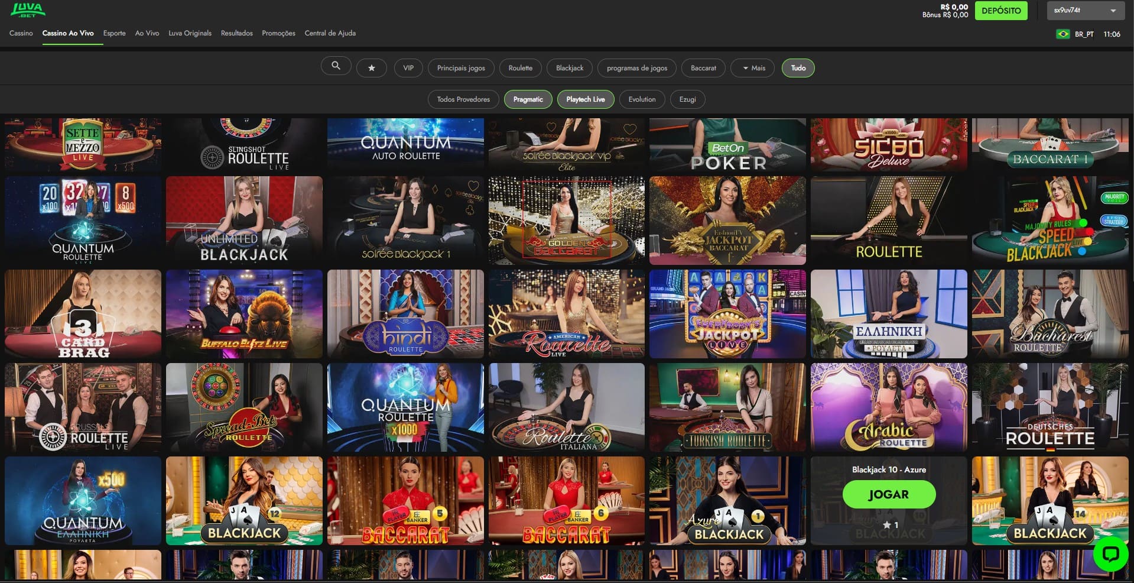Open the Deutsches Roulette game thumbnail
This screenshot has height=583, width=1134.
tap(1050, 407)
